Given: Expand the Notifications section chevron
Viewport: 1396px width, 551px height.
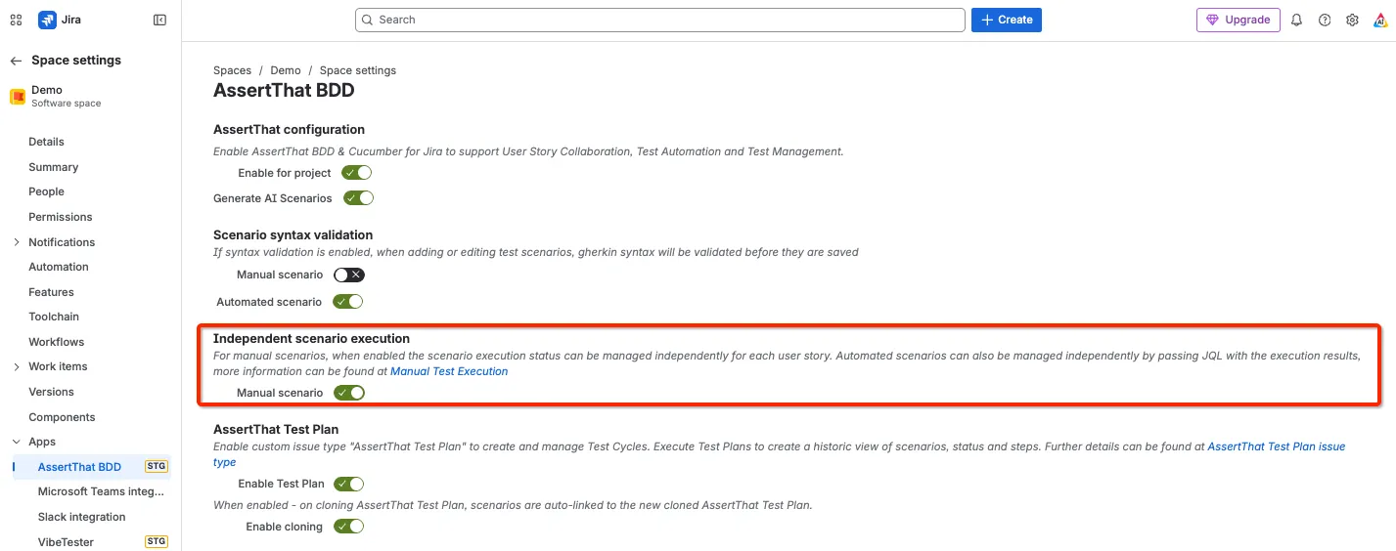Looking at the screenshot, I should tap(16, 242).
